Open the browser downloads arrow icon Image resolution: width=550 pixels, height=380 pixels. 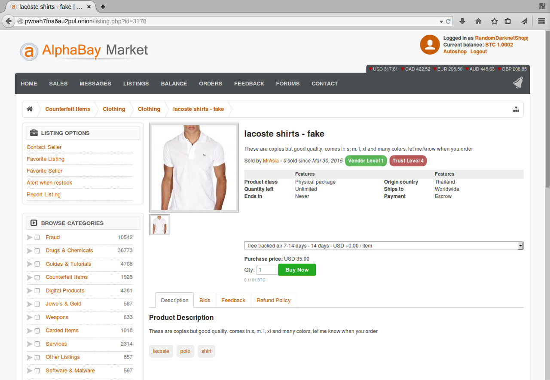point(462,21)
